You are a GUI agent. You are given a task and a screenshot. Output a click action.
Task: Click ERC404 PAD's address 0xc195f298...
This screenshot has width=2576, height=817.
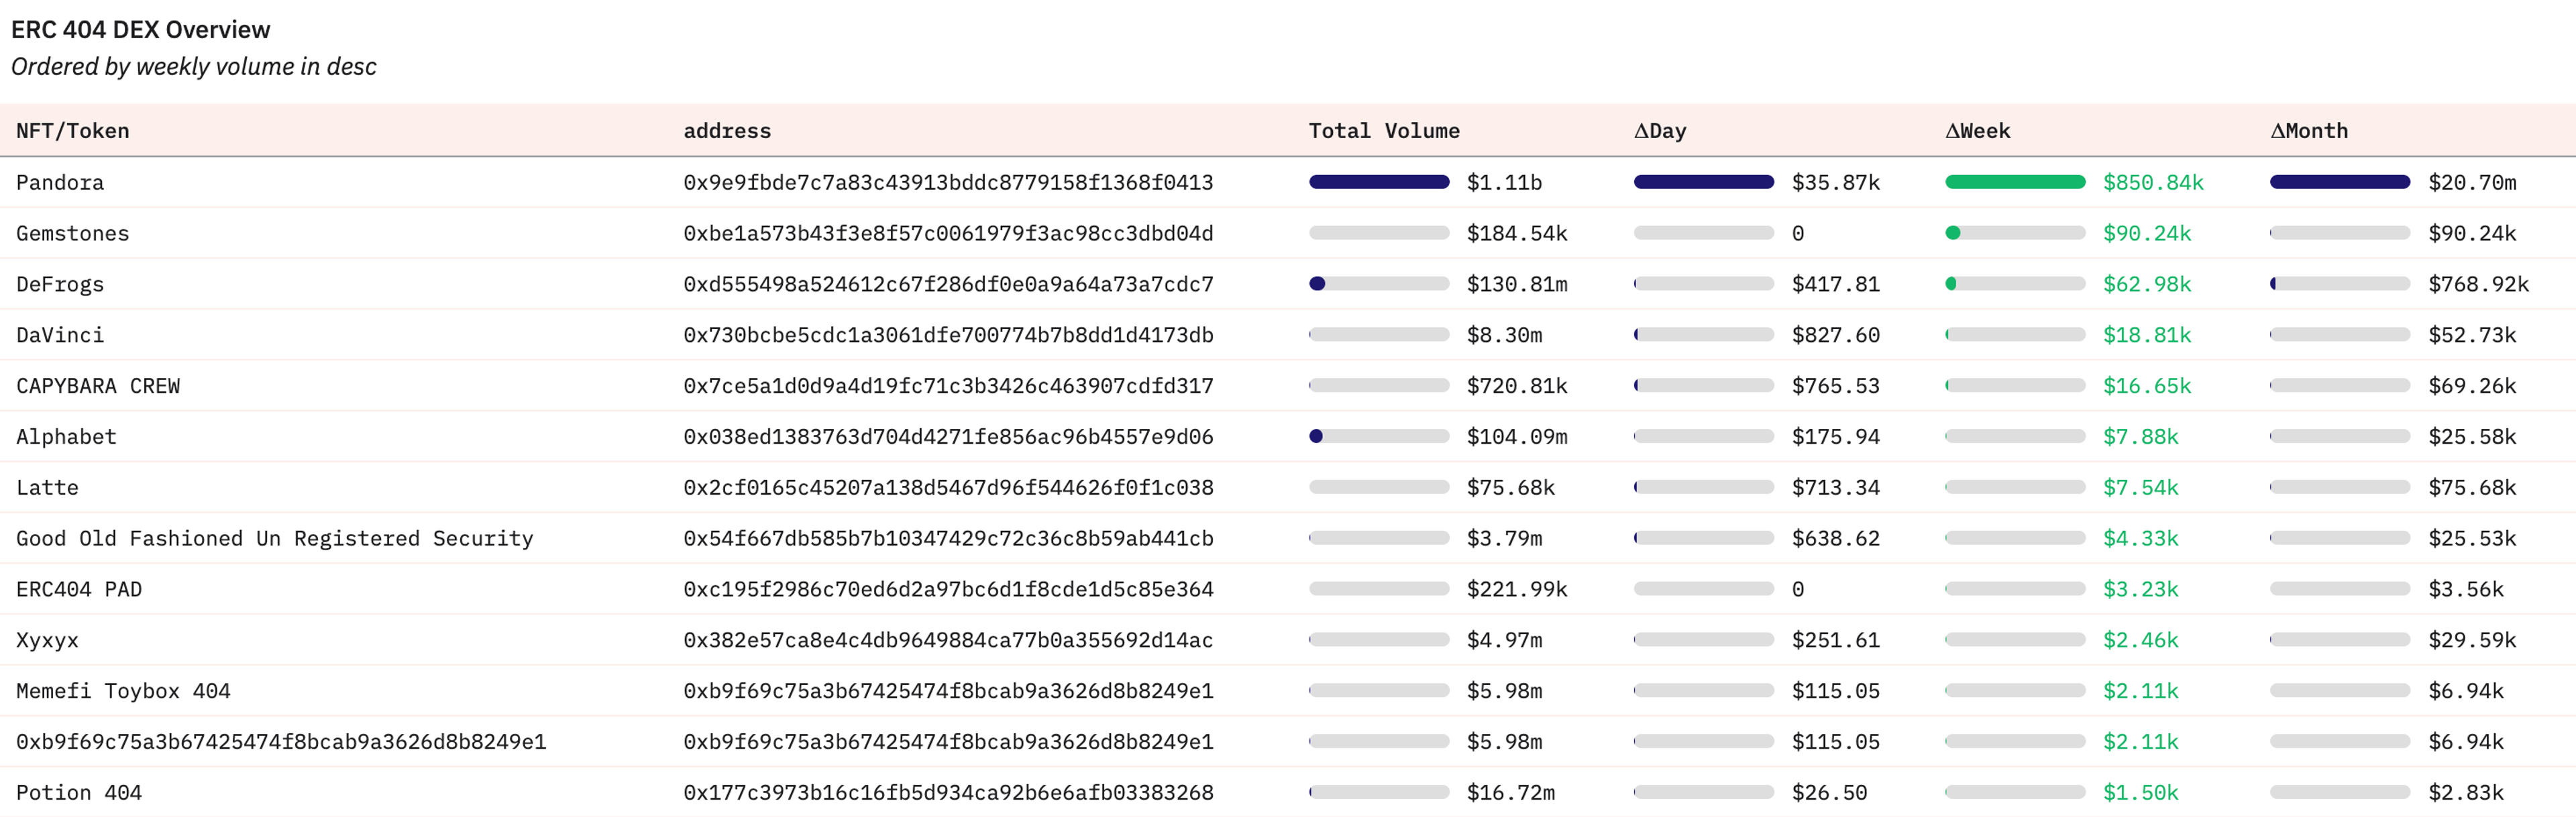click(x=948, y=589)
